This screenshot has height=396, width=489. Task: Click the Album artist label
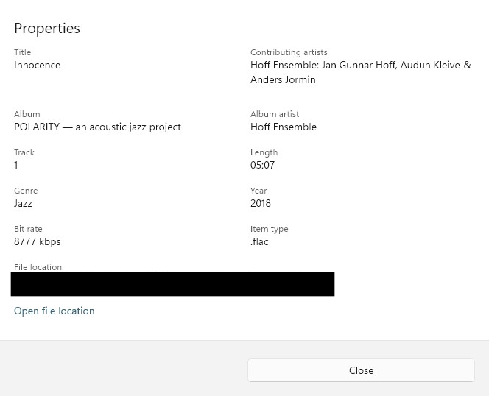275,114
